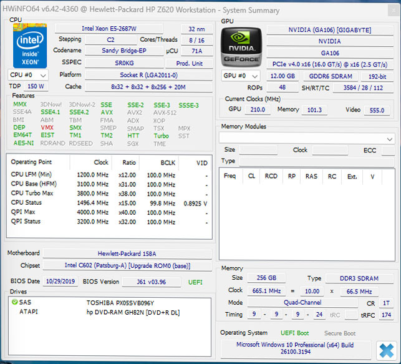Image resolution: width=401 pixels, height=364 pixels.
Task: Click the Socket R (LGA2011-0) platform value
Action: point(148,75)
